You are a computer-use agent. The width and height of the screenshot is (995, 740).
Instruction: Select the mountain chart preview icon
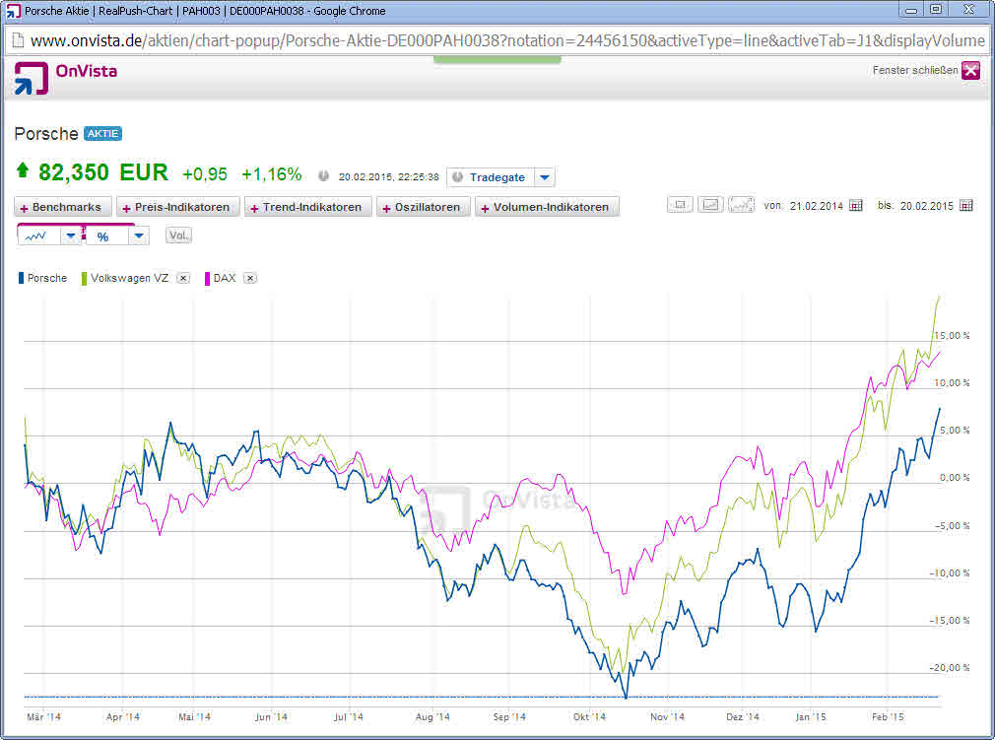pyautogui.click(x=740, y=205)
